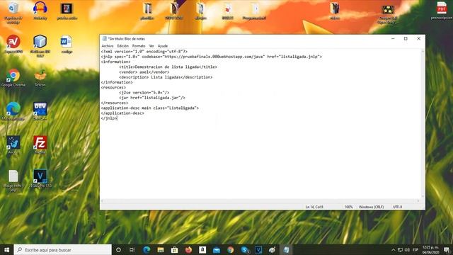
Task: Open File Explorer from the taskbar
Action: pyautogui.click(x=161, y=250)
